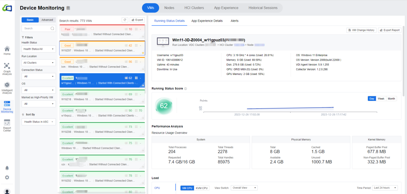Screen dimensions: 407x194
Task: Click the green score 62 circle
Action: 164,106
